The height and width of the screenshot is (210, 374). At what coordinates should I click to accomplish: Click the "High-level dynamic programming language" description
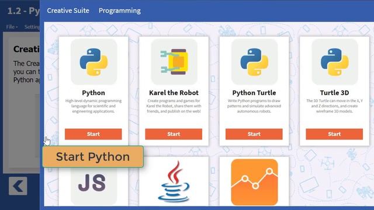click(x=93, y=106)
